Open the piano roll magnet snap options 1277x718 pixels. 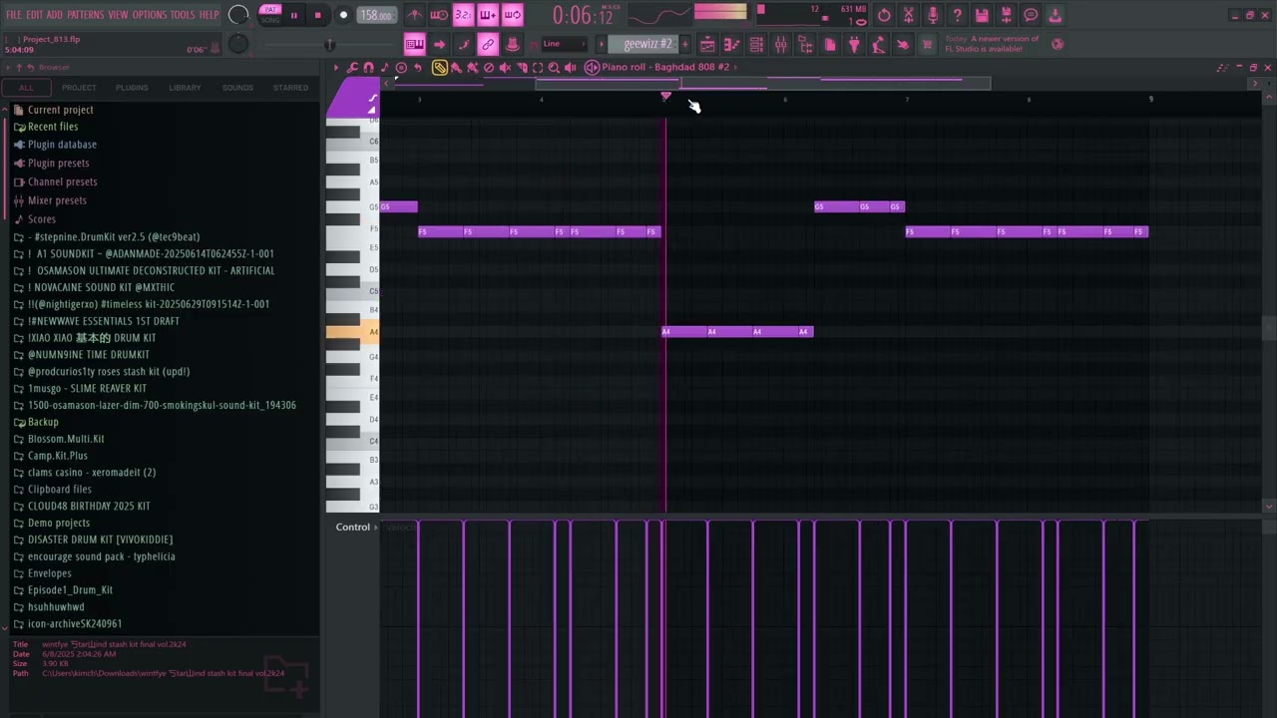[368, 68]
